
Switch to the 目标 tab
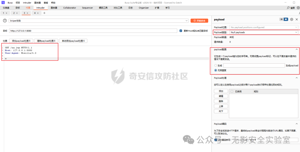pos(17,8)
